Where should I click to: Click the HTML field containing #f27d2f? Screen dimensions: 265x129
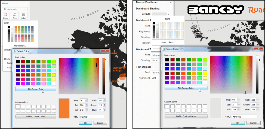point(92,117)
